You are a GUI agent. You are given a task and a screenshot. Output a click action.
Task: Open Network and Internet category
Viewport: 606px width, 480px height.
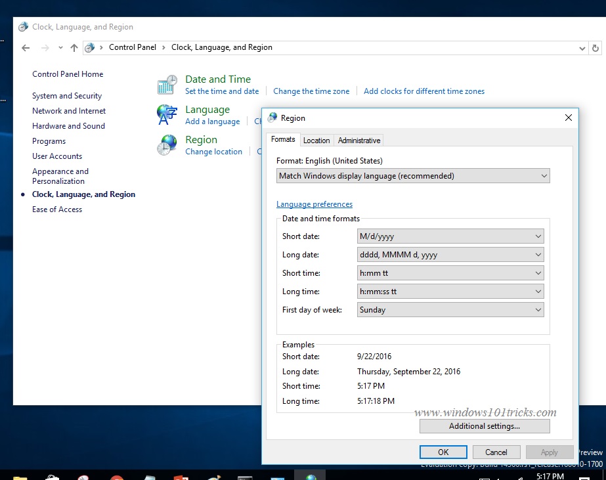click(x=69, y=111)
